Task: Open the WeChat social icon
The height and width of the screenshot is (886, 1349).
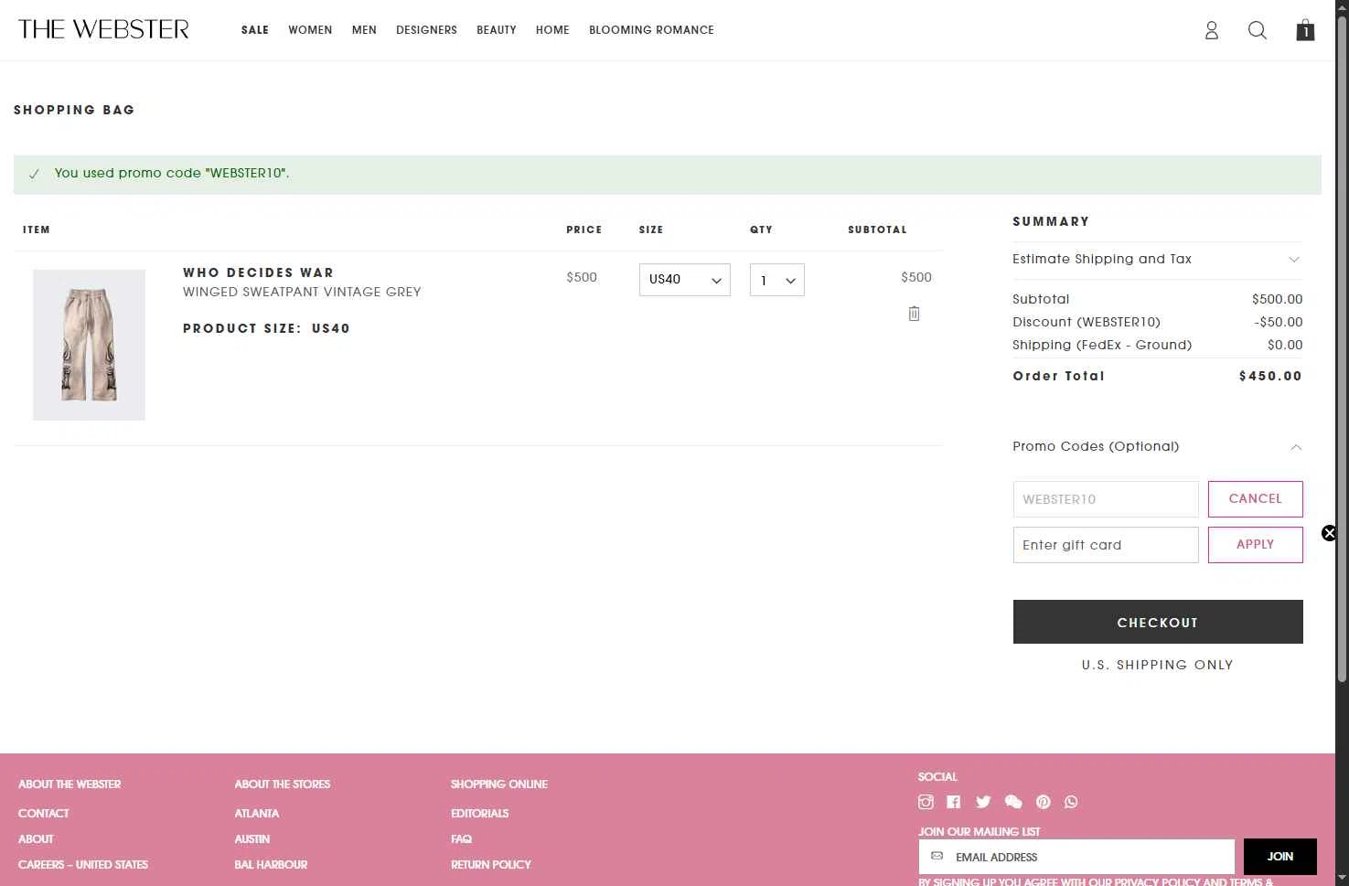Action: [x=1013, y=802]
